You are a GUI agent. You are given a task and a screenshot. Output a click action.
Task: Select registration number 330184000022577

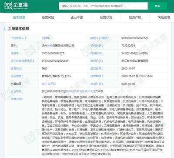tap(53, 53)
